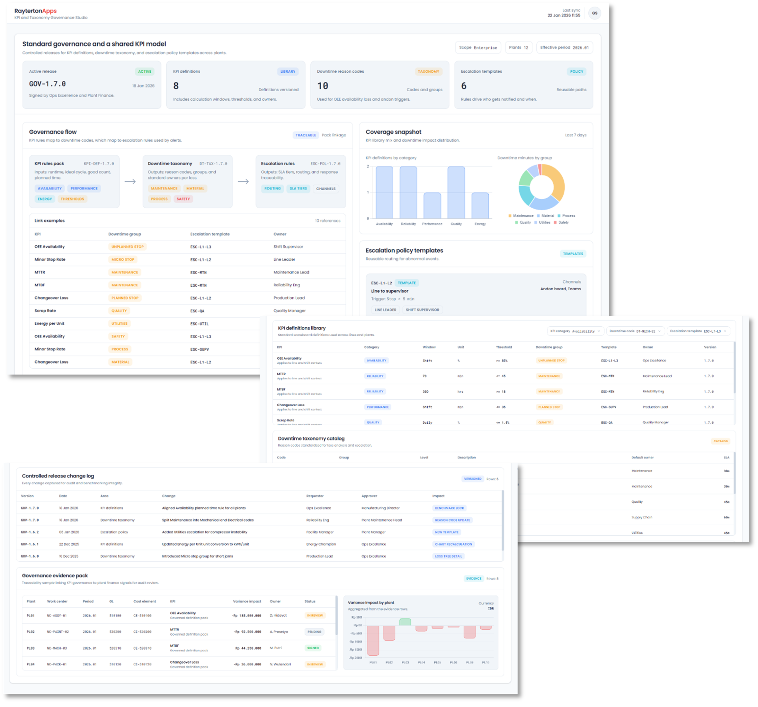Viewport: 758px width, 707px height.
Task: Click the POLICY badge on escalation templates card
Action: click(x=576, y=71)
